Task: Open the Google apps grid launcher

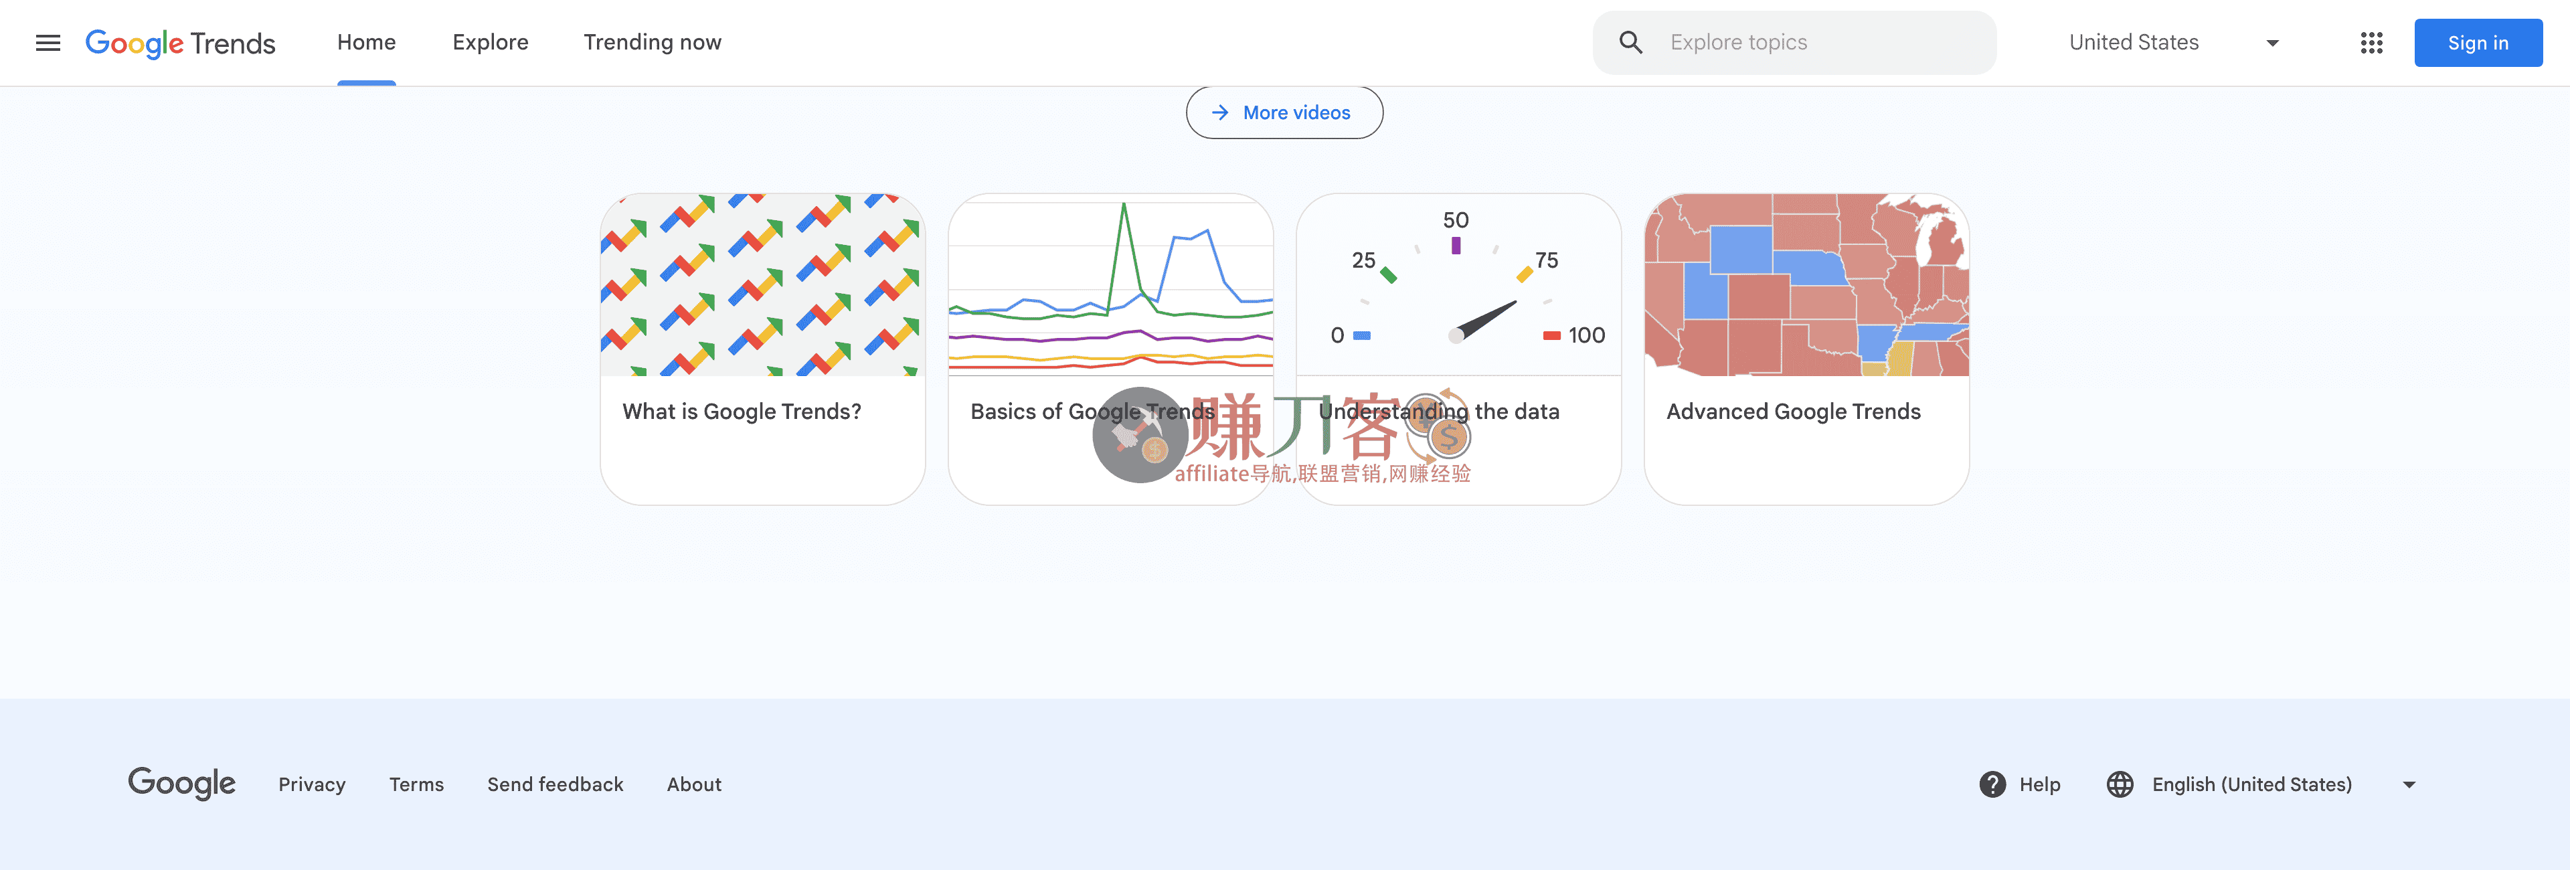Action: click(2373, 43)
